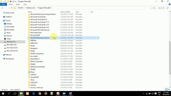Click the red X delete icon in title bar
Screen dimensions: 171x96
tap(11, 2)
